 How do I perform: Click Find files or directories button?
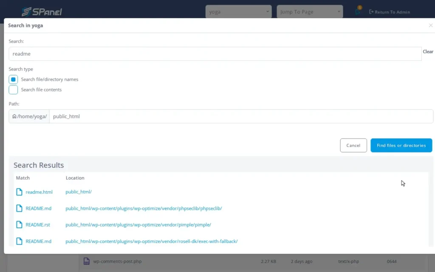click(x=401, y=145)
